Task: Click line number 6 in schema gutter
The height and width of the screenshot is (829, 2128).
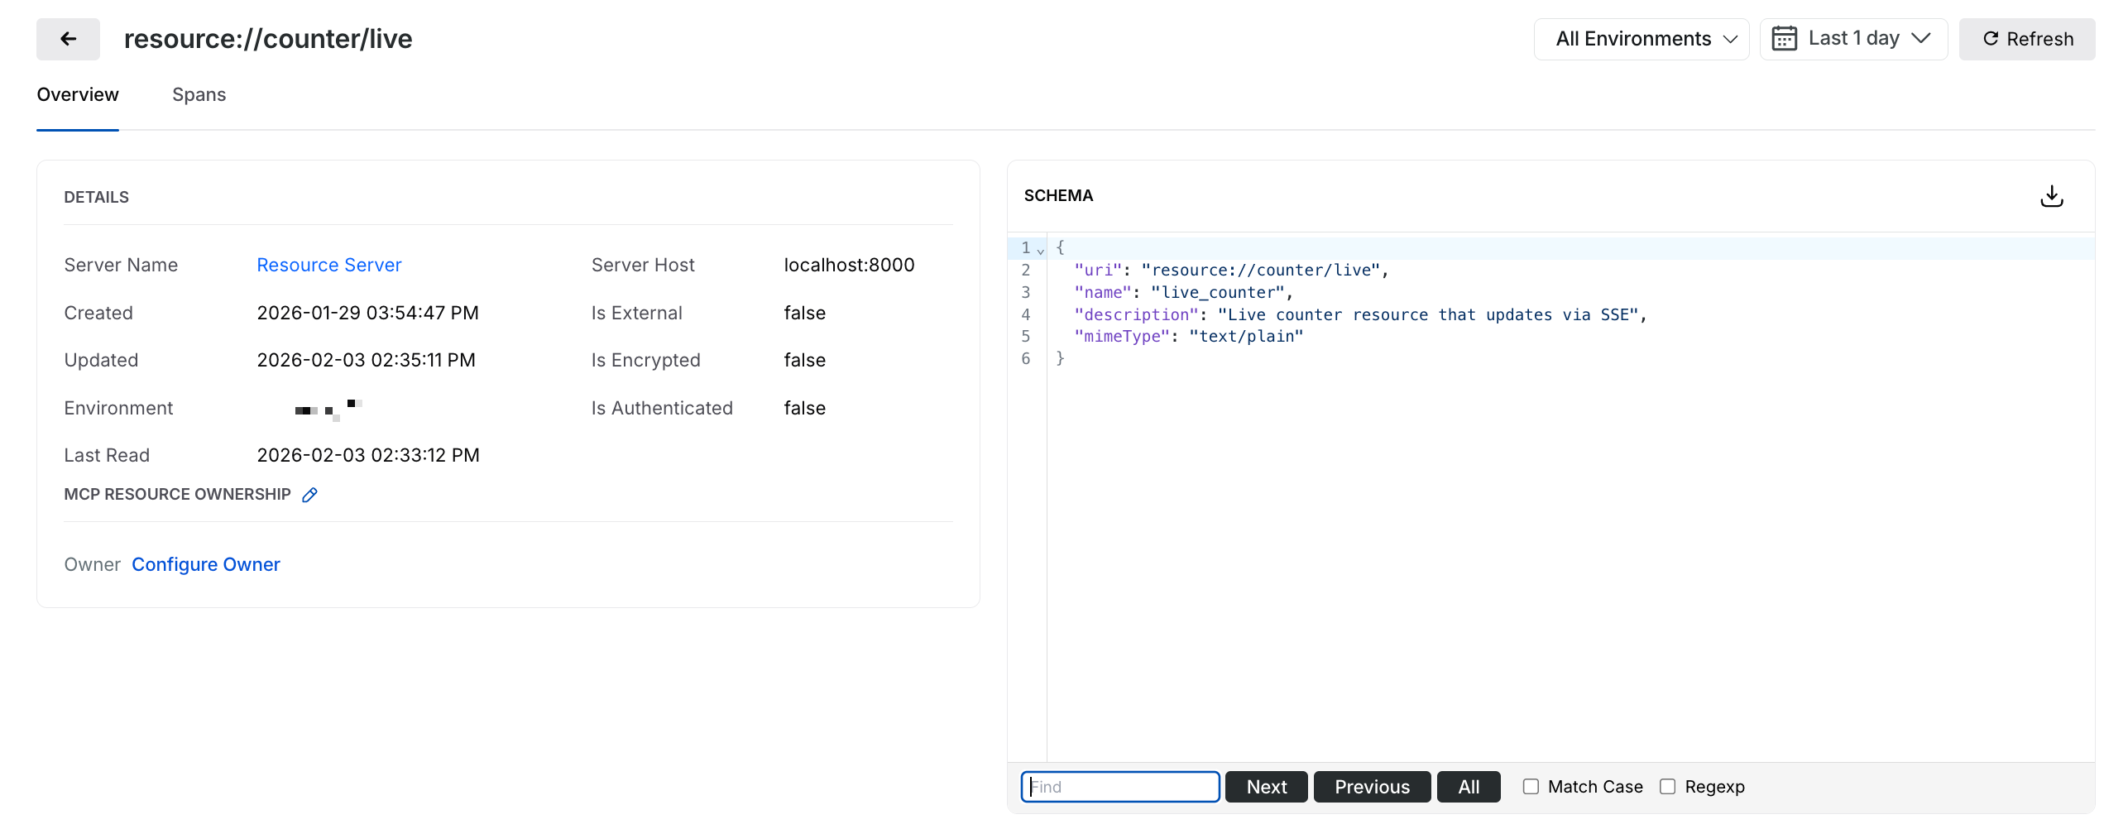Action: click(x=1026, y=359)
